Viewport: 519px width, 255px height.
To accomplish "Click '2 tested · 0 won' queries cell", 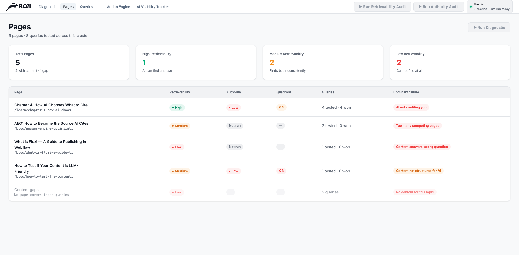I will click(336, 126).
